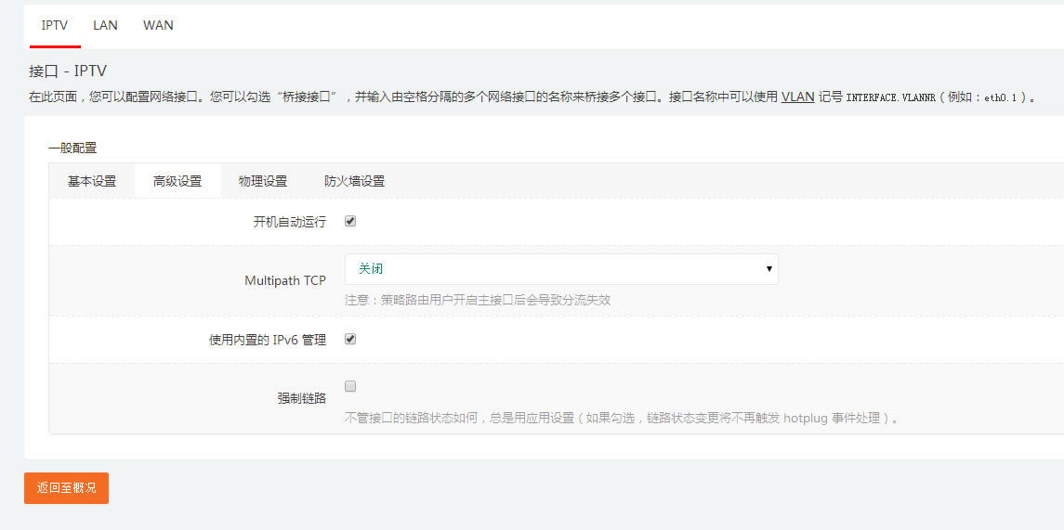This screenshot has width=1064, height=530.
Task: Open the LAN interface tab
Action: pyautogui.click(x=105, y=25)
